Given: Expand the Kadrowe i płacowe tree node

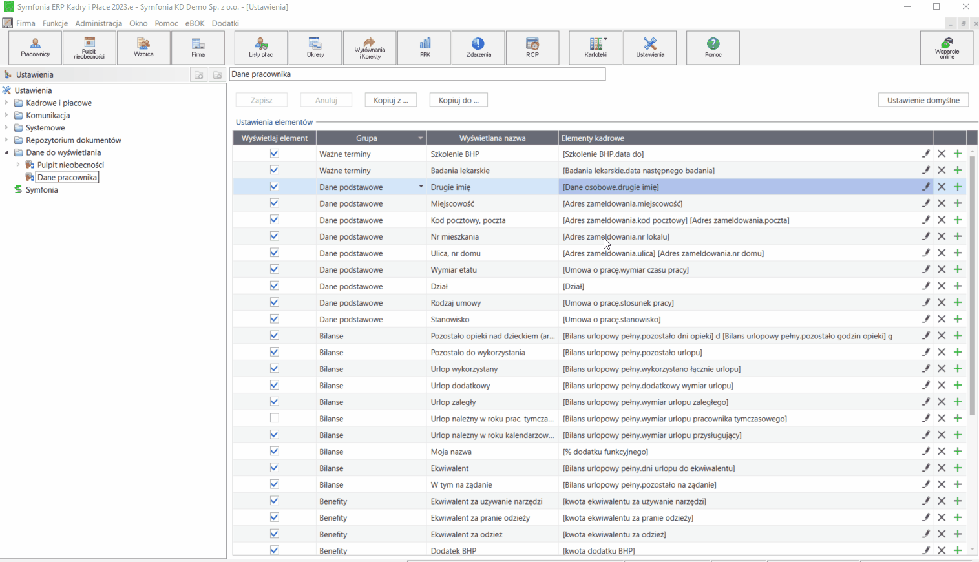Looking at the screenshot, I should (x=6, y=103).
